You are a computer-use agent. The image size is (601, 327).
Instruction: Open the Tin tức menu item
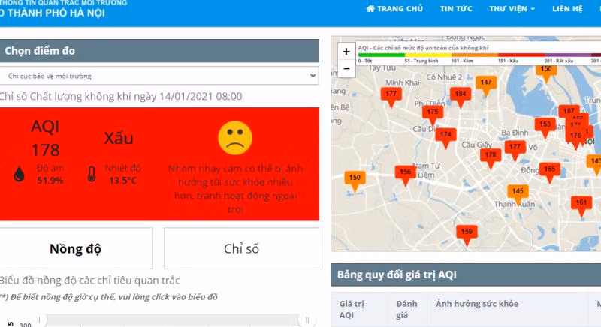point(456,9)
